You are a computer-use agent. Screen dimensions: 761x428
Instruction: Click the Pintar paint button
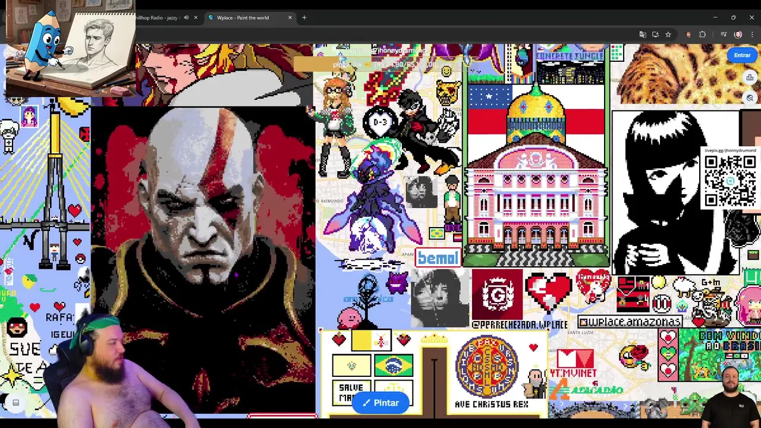click(x=381, y=403)
